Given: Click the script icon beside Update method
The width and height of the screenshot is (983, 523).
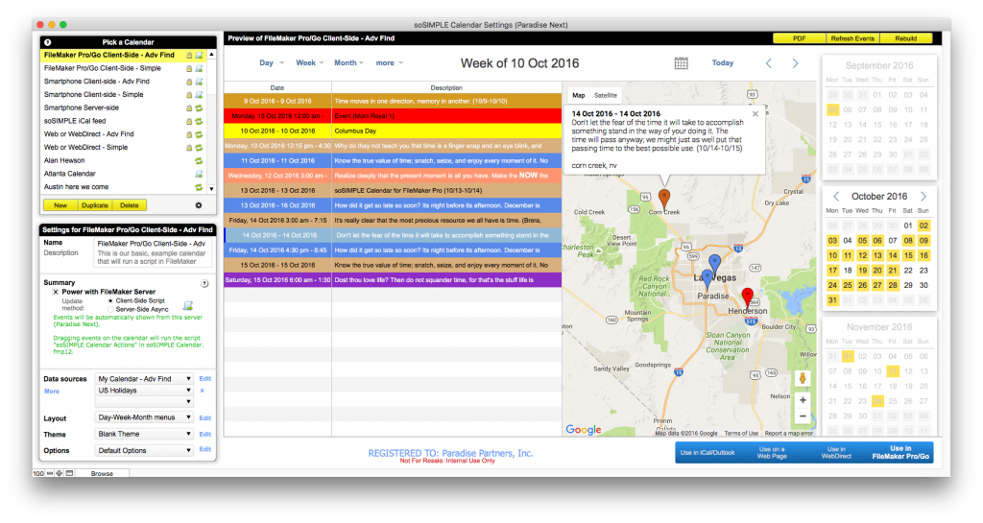Looking at the screenshot, I should pos(187,306).
